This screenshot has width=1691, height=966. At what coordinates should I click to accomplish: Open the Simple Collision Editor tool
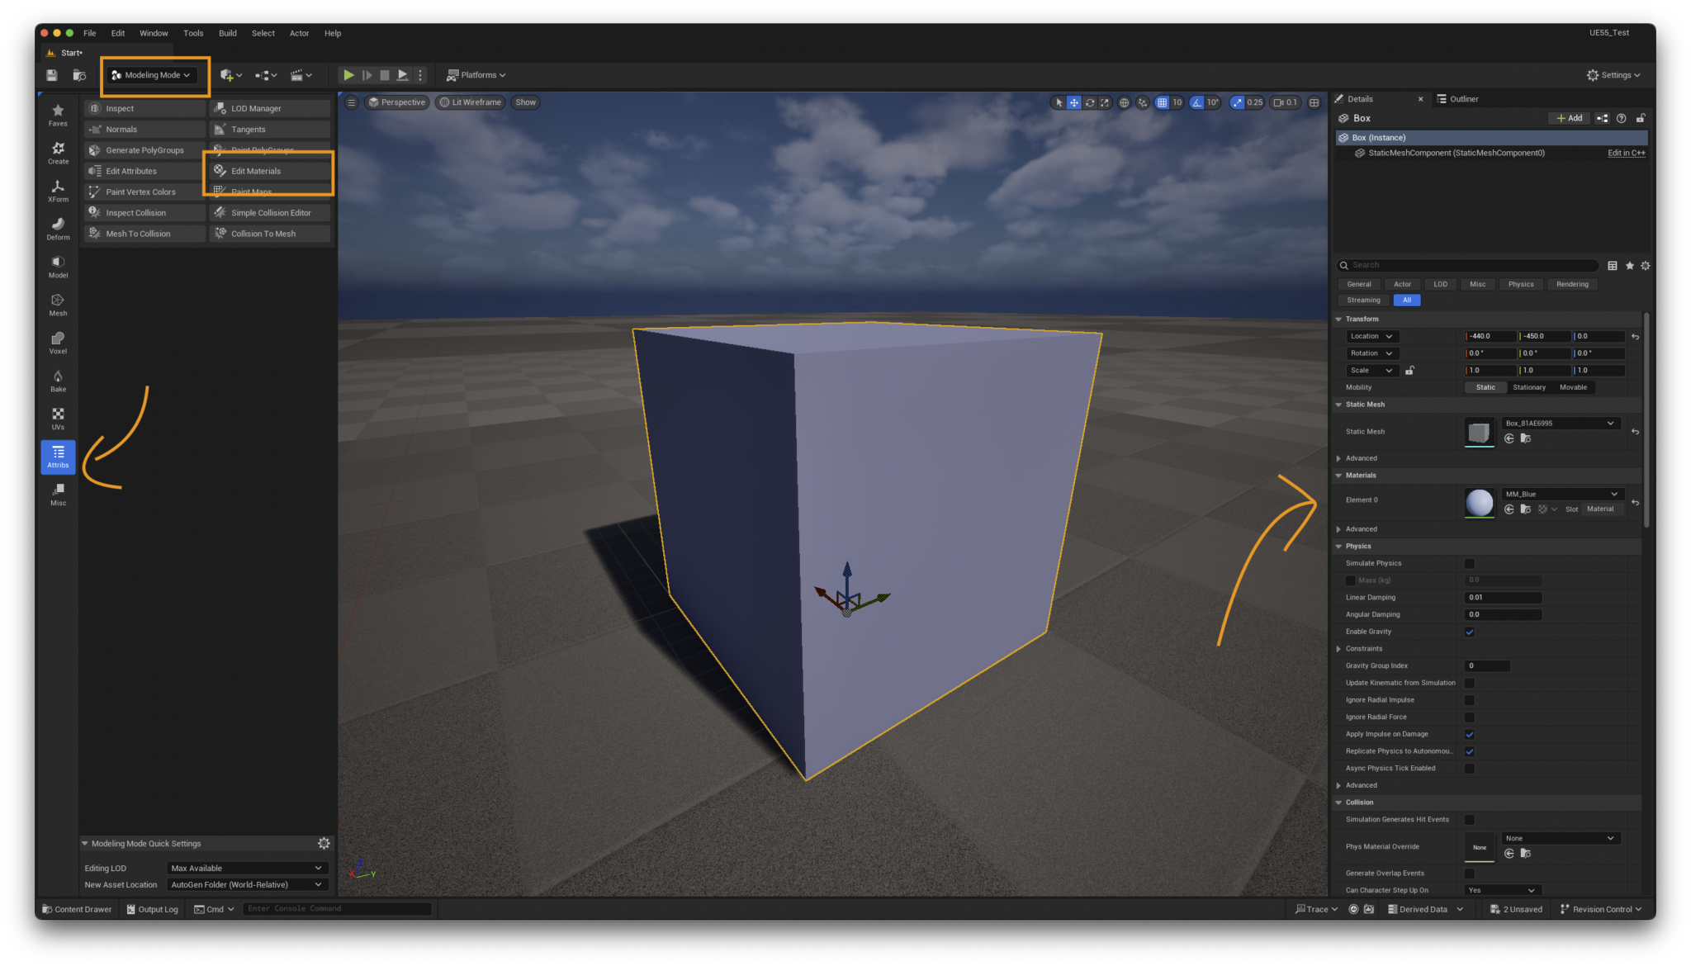[270, 212]
